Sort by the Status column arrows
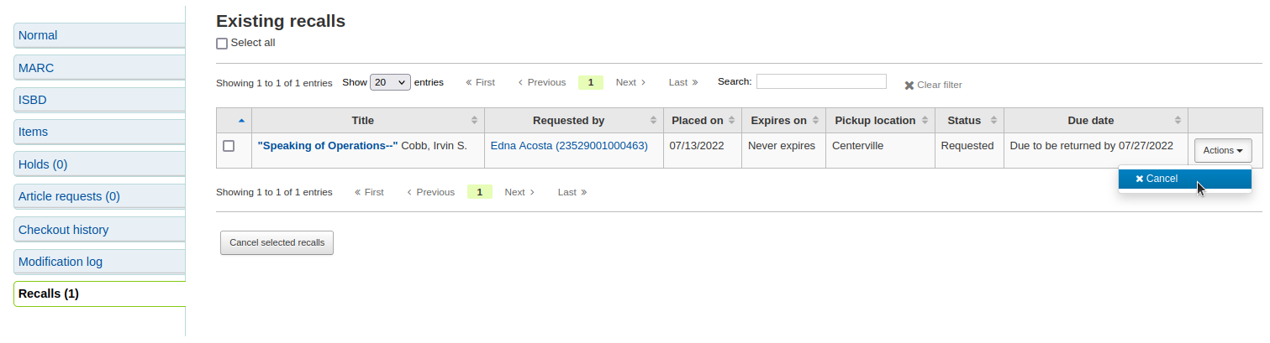The image size is (1270, 343). click(993, 121)
